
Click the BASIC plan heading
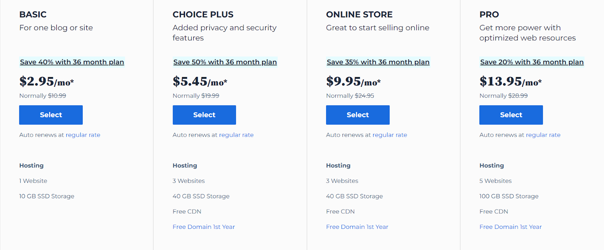pos(32,14)
